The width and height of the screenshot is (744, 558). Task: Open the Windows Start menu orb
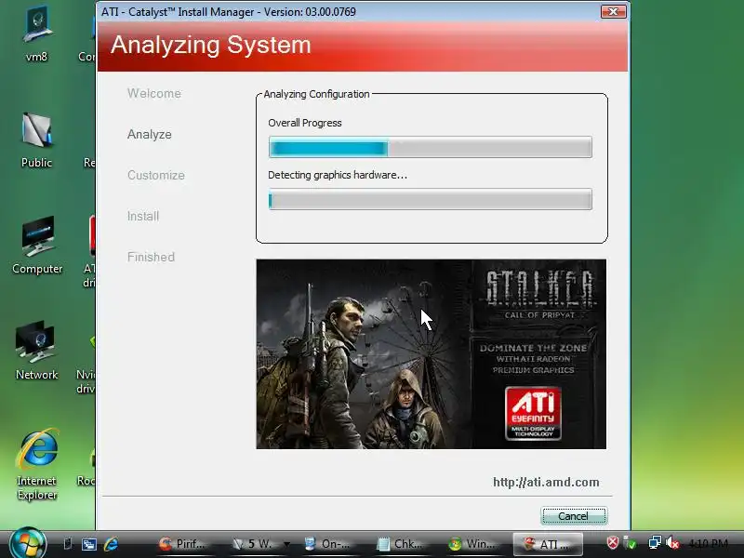(x=28, y=544)
